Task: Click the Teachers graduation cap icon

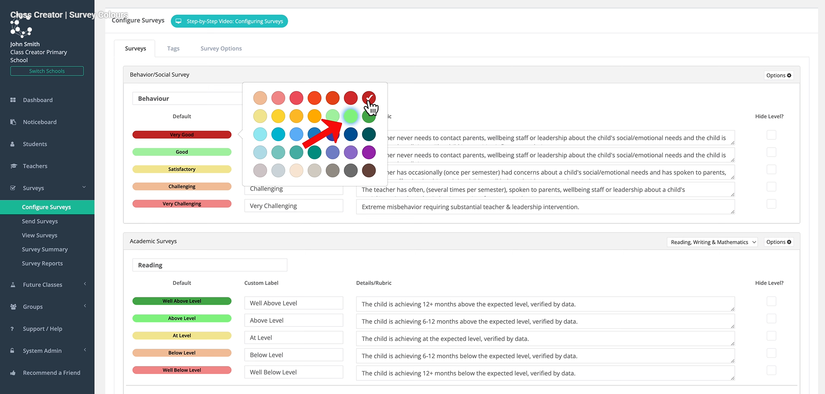Action: tap(13, 166)
